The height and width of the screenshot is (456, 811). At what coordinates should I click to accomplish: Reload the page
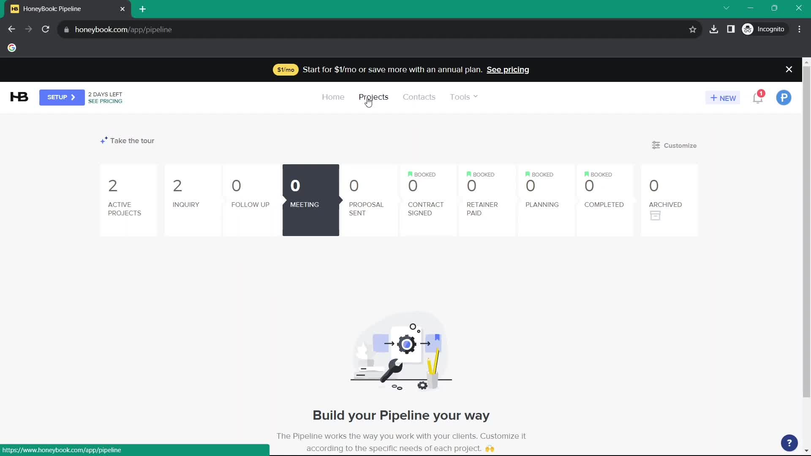46,29
